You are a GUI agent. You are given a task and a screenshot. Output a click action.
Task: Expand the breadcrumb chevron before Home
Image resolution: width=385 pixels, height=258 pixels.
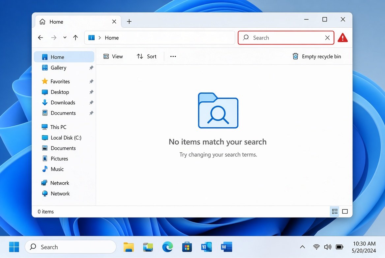[100, 38]
